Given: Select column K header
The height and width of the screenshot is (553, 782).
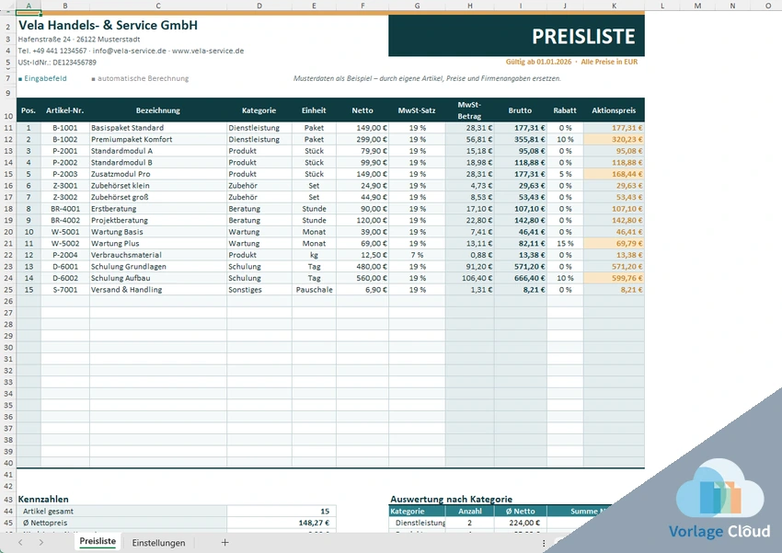Looking at the screenshot, I should point(614,6).
